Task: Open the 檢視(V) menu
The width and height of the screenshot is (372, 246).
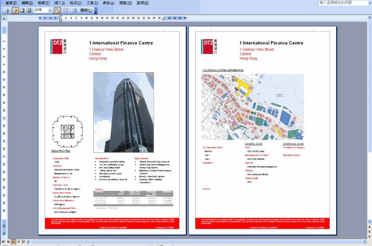Action: 43,3
